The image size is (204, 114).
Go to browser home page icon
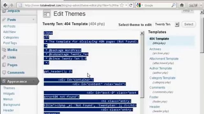click(182, 5)
